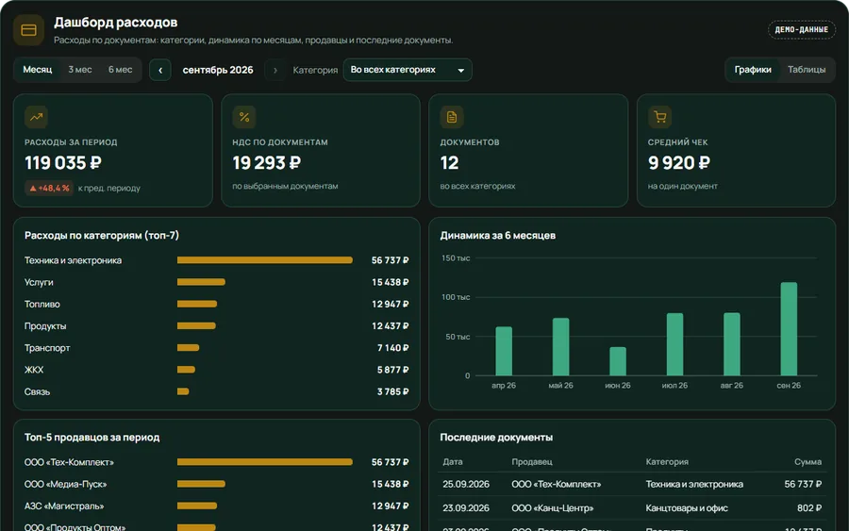Click the Продукты amount 12 437 ₽ in categories
849x531 pixels.
tap(391, 325)
